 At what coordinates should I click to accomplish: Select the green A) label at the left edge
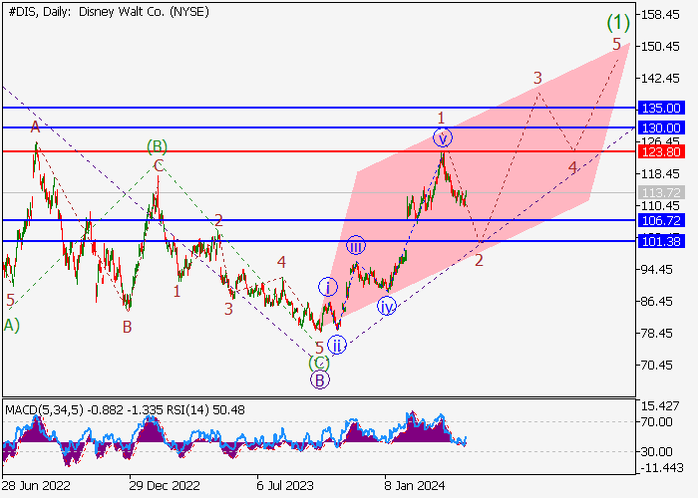[12, 325]
